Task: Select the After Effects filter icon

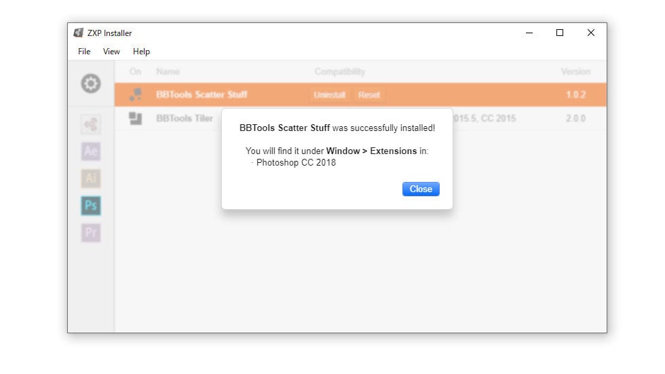Action: tap(91, 150)
